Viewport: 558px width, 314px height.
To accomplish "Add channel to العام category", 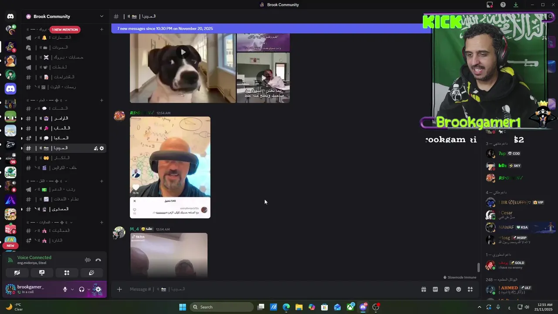I will point(102,100).
